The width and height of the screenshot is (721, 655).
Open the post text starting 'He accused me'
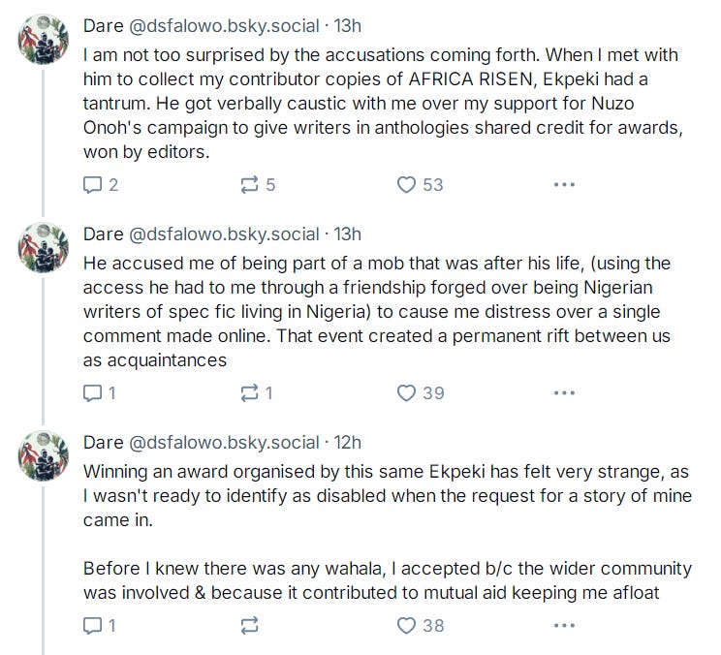[378, 311]
